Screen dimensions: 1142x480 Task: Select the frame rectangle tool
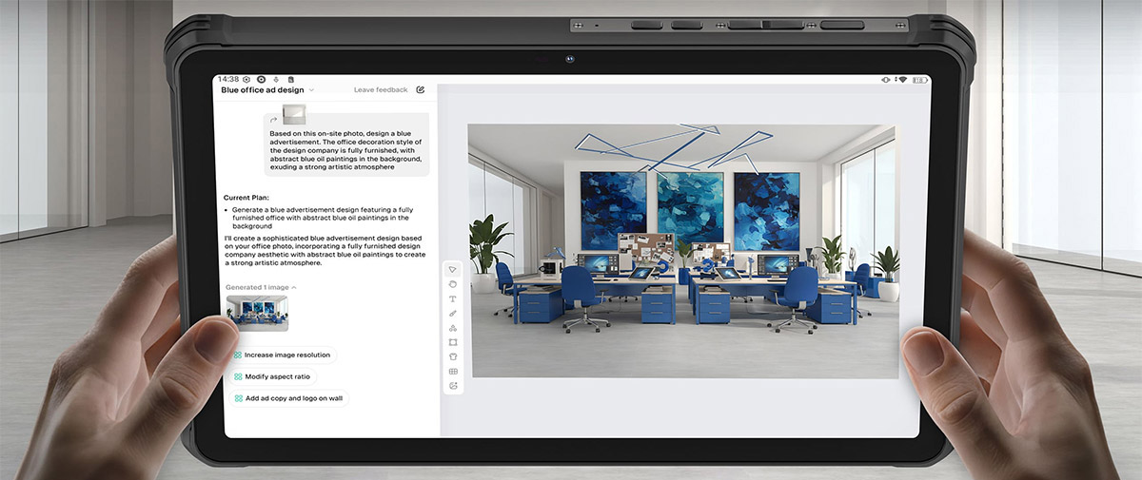tap(453, 342)
